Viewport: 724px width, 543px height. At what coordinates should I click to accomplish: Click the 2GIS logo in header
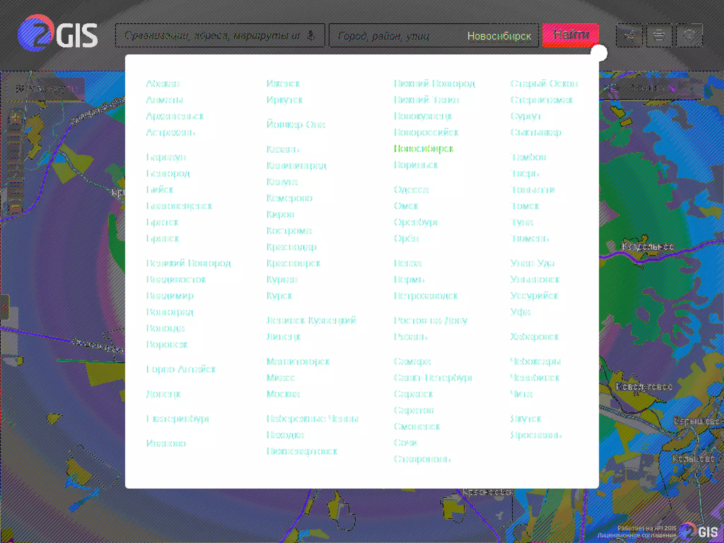[x=57, y=34]
